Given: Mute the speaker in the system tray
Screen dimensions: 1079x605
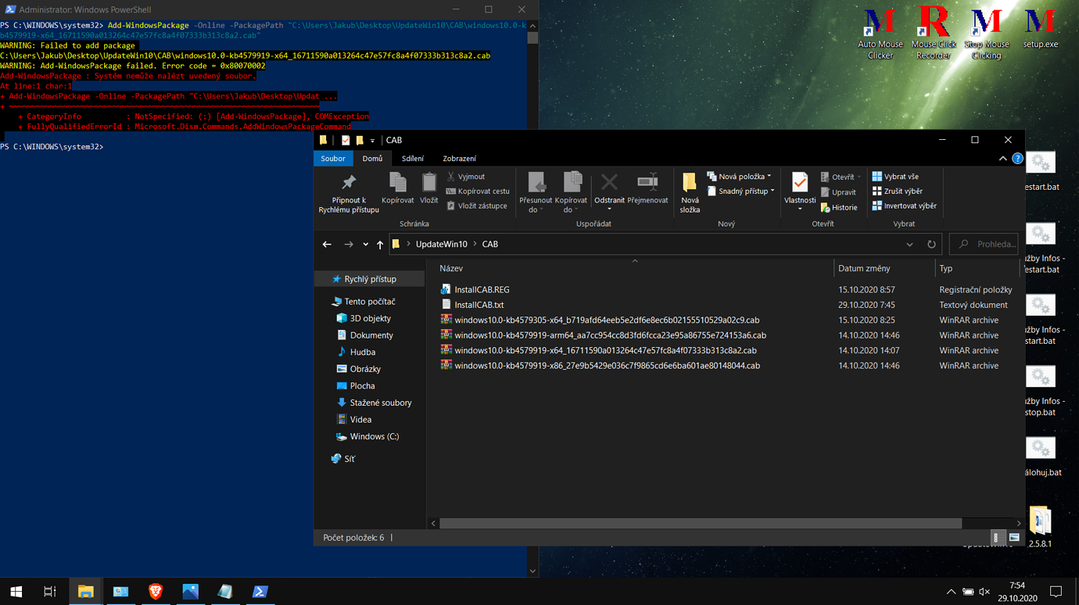Looking at the screenshot, I should 984,592.
